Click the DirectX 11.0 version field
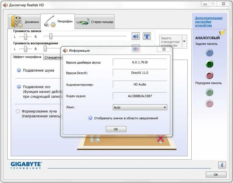 coord(140,73)
